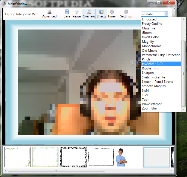
Task: Choose the Wave Warper effect
Action: (x=161, y=104)
